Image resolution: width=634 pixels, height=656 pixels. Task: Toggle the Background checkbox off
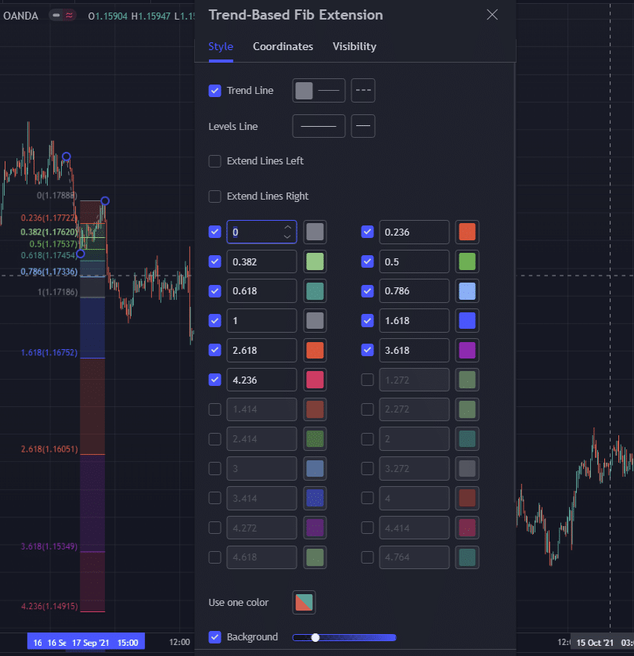coord(215,637)
